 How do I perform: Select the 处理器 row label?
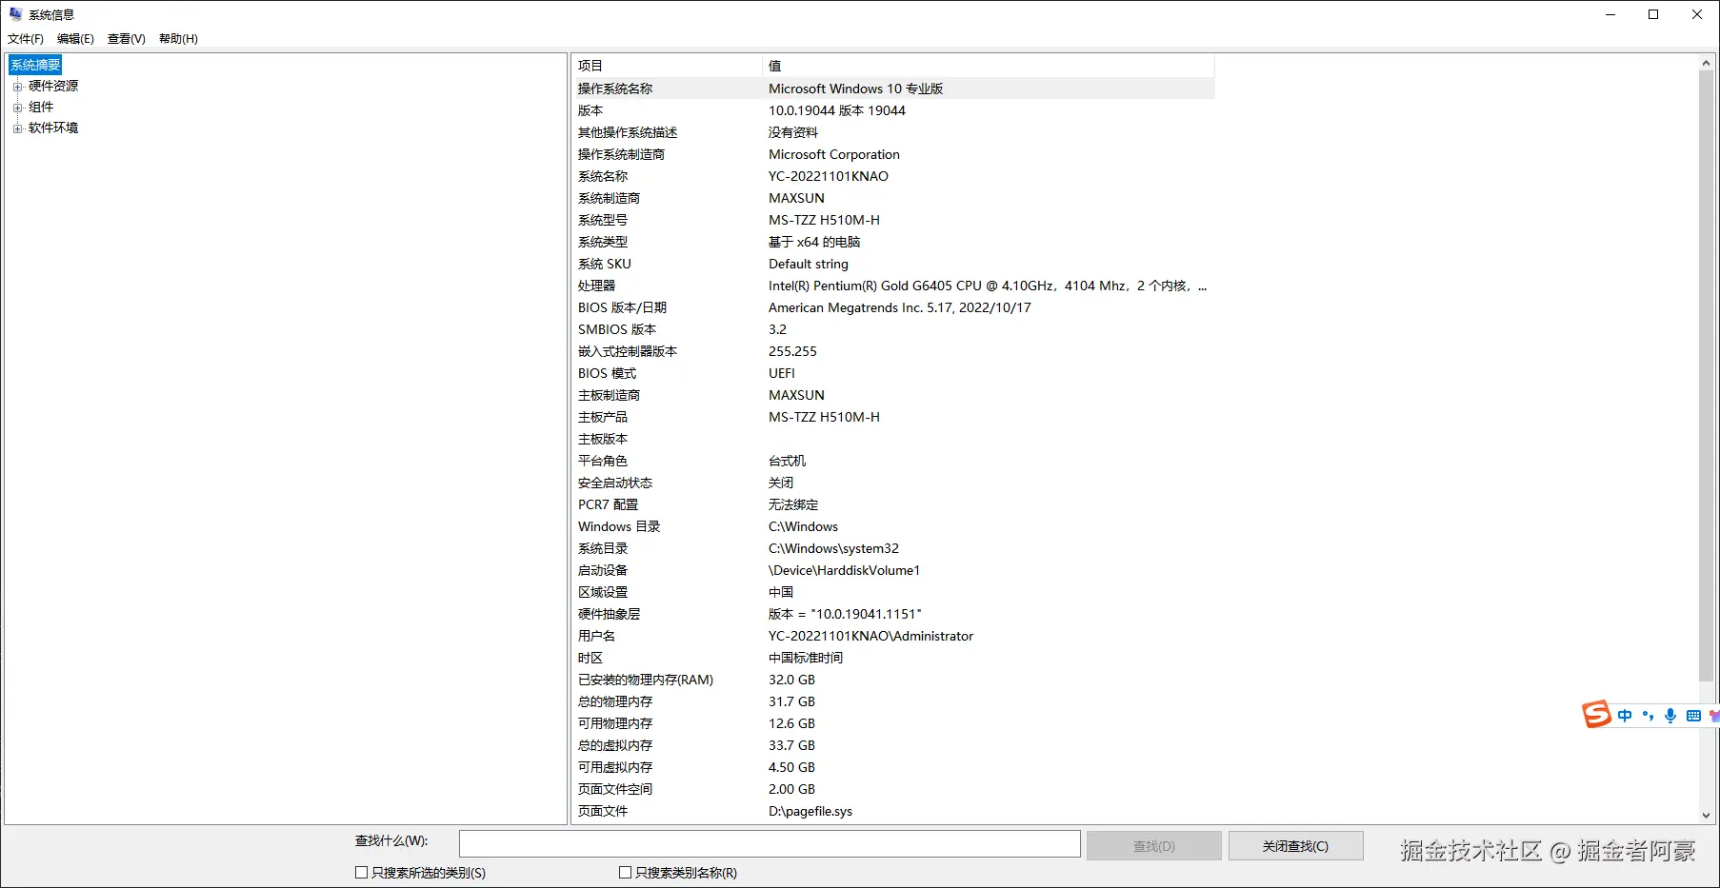(x=597, y=286)
